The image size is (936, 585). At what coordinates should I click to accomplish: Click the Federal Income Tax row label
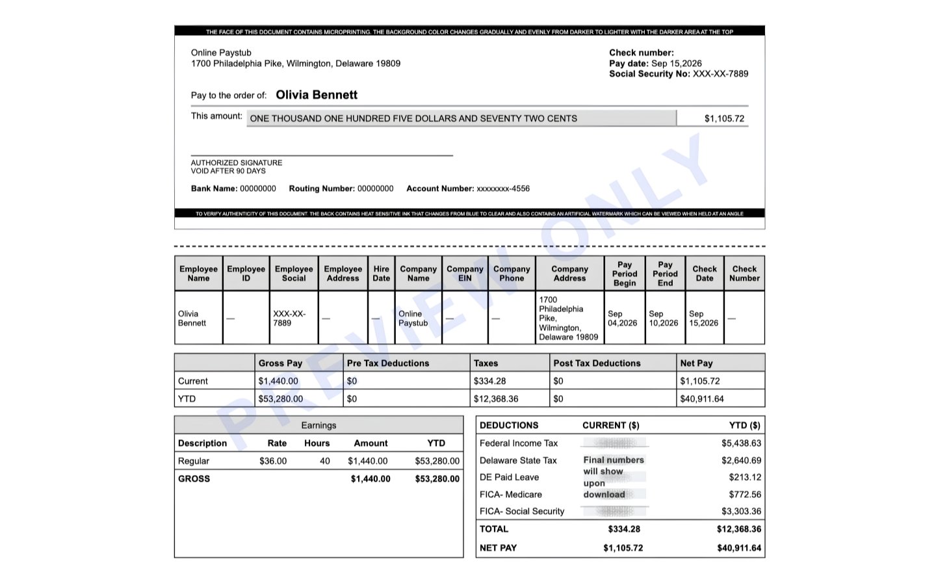(x=519, y=443)
